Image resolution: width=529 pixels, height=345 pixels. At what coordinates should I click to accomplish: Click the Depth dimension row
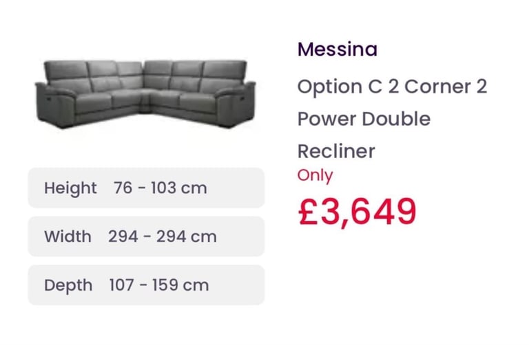[x=146, y=285]
